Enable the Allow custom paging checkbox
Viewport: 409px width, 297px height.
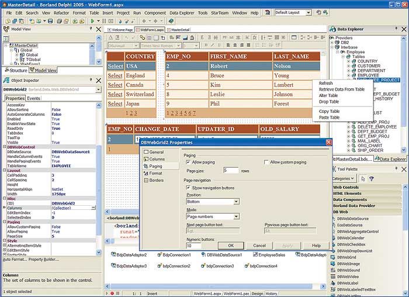(x=266, y=162)
